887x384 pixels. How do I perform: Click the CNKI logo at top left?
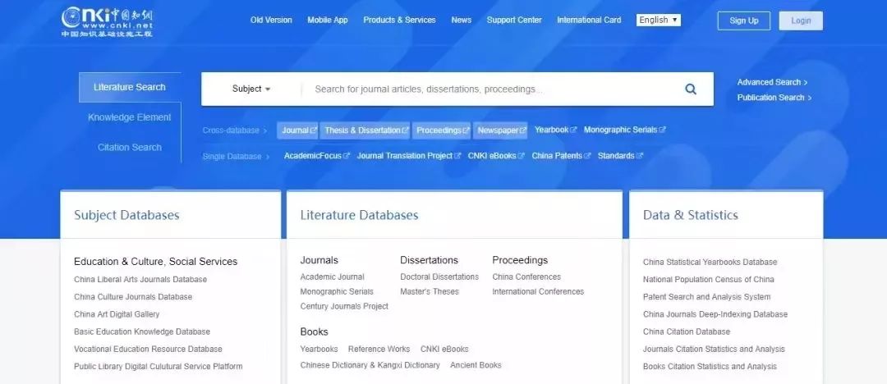pyautogui.click(x=107, y=21)
